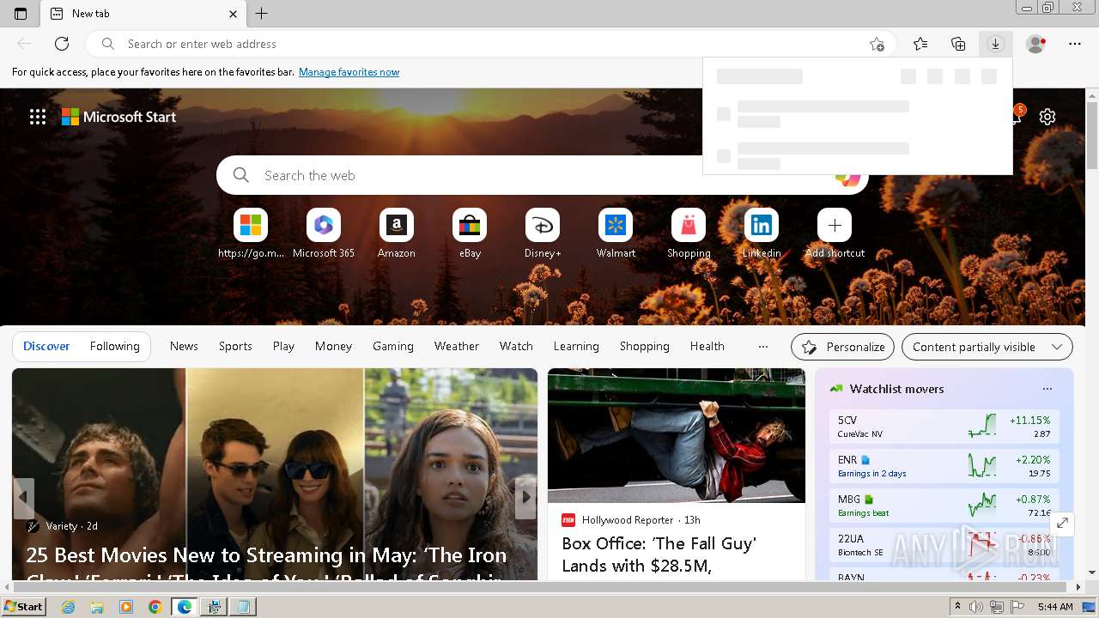Open the Shopping feed category
Image resolution: width=1099 pixels, height=618 pixels.
(x=645, y=346)
